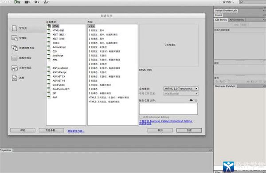Screen dimensions: 266x173
Task: Click the Properties panel tab
Action: (6, 150)
